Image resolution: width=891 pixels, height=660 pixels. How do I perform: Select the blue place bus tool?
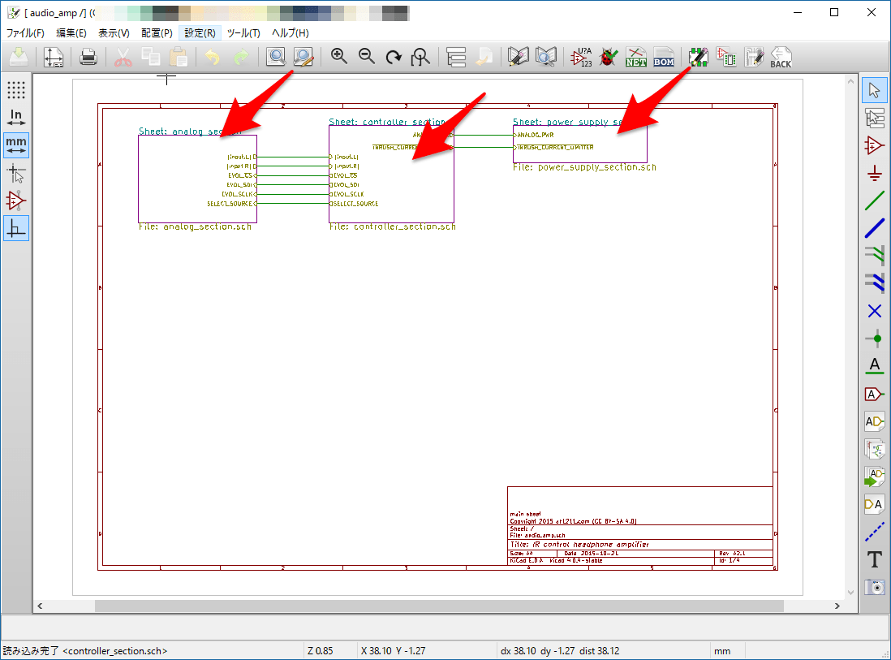coord(875,229)
